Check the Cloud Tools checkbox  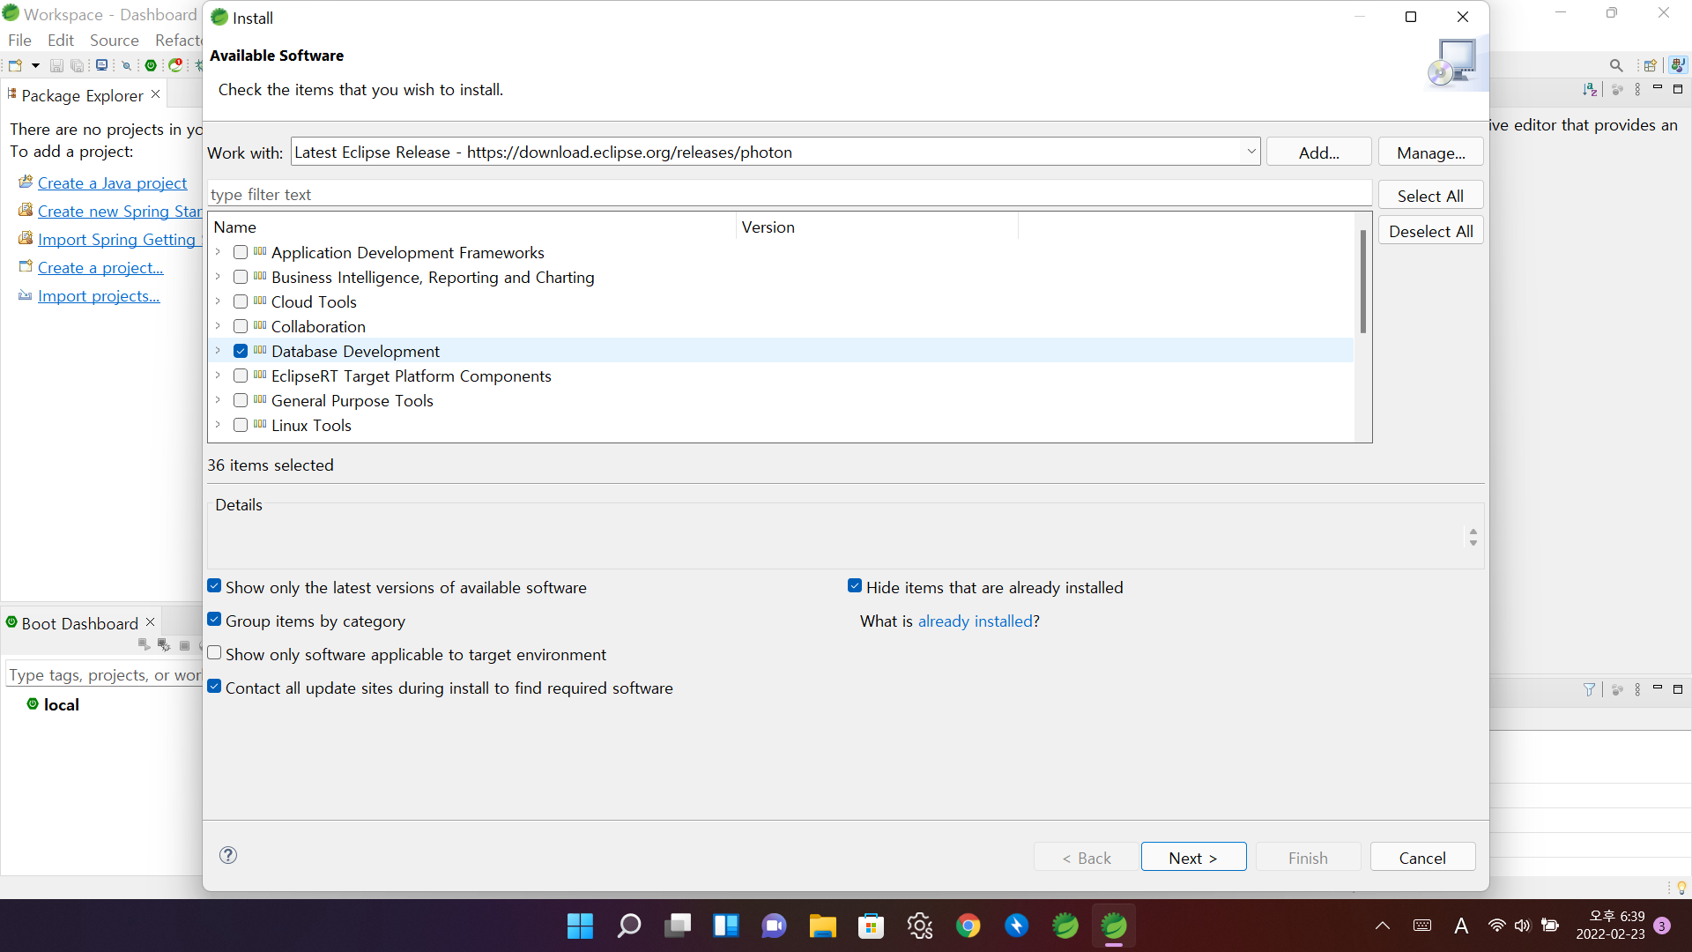(241, 301)
